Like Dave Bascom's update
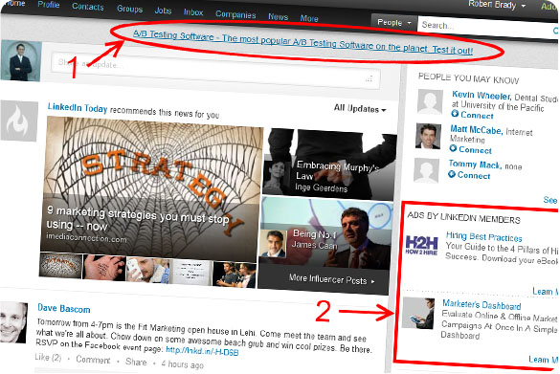 pos(48,357)
